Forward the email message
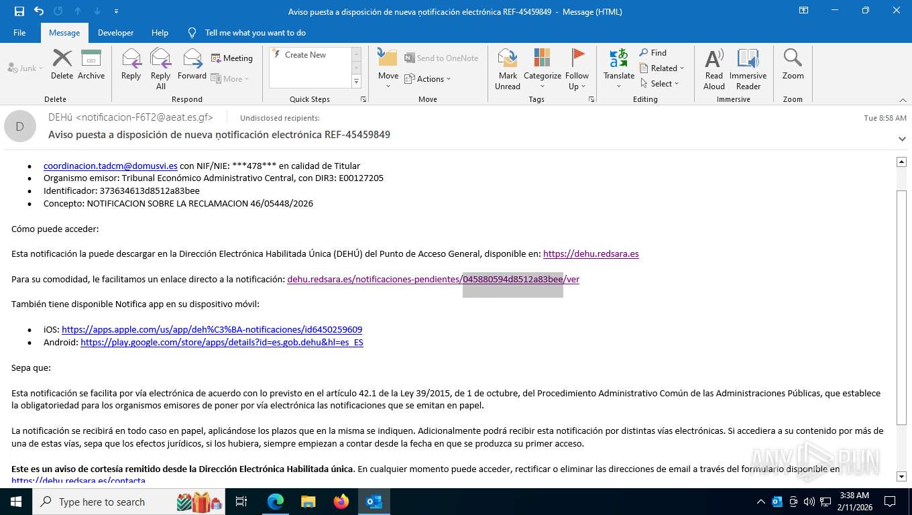The width and height of the screenshot is (912, 515). tap(192, 64)
